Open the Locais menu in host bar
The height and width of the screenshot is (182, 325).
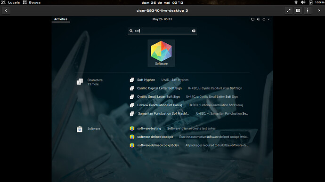[14, 2]
